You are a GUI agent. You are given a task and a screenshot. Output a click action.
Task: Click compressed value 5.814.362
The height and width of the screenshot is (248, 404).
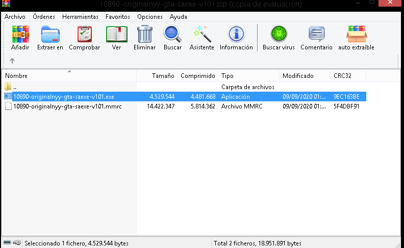click(203, 106)
